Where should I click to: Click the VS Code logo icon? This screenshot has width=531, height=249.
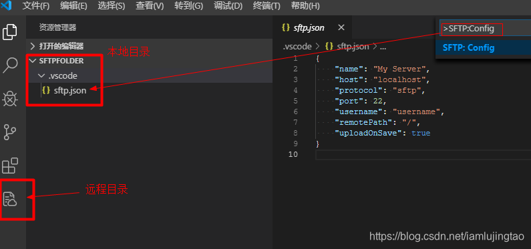[x=7, y=6]
